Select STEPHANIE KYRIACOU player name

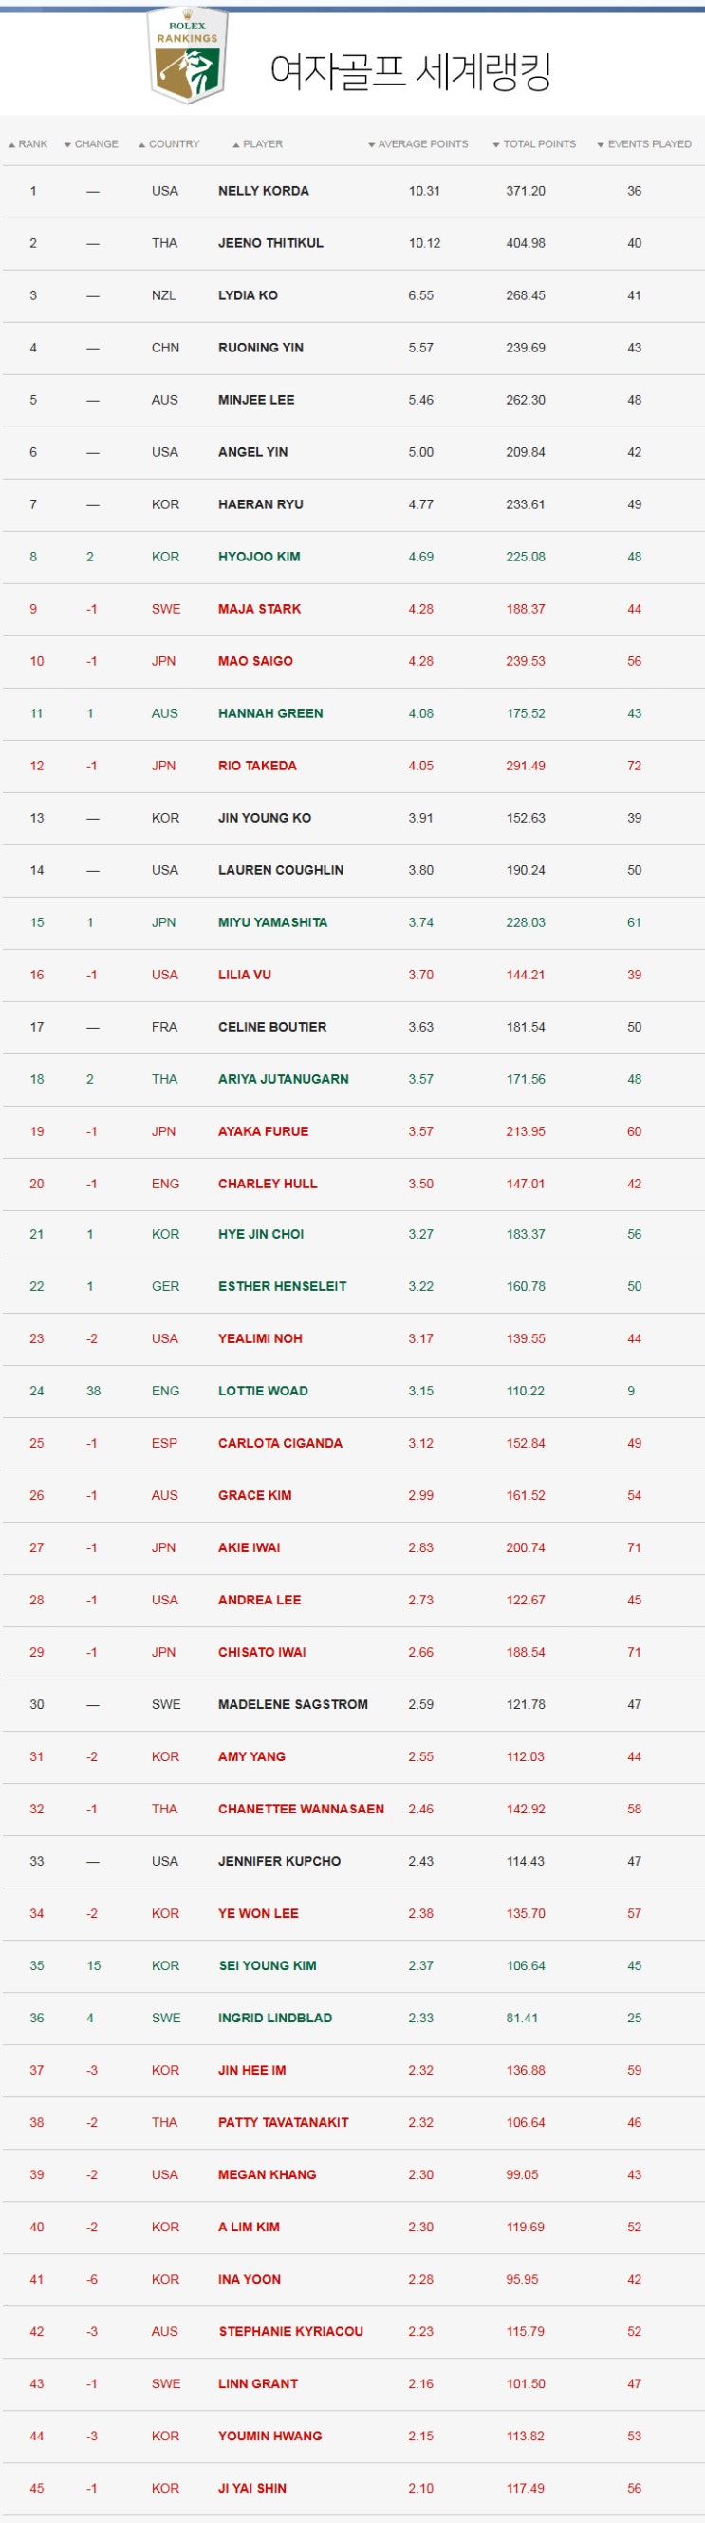(x=290, y=2331)
